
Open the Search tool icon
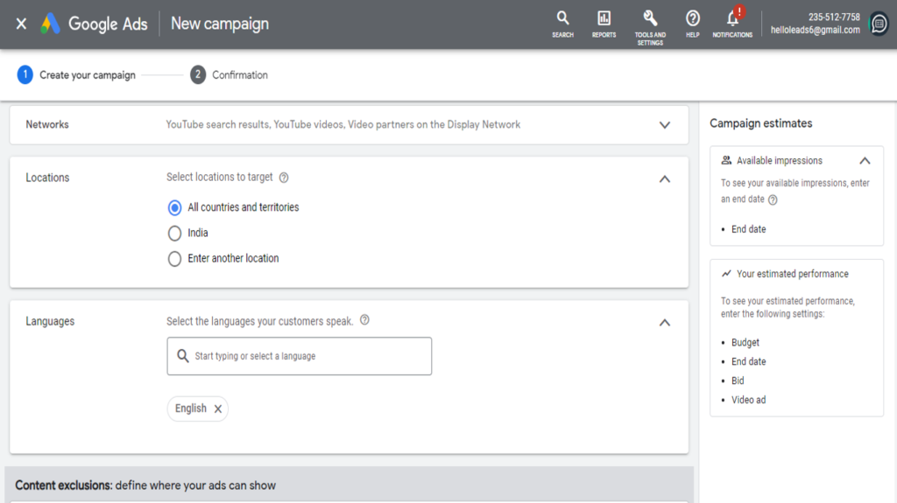562,18
